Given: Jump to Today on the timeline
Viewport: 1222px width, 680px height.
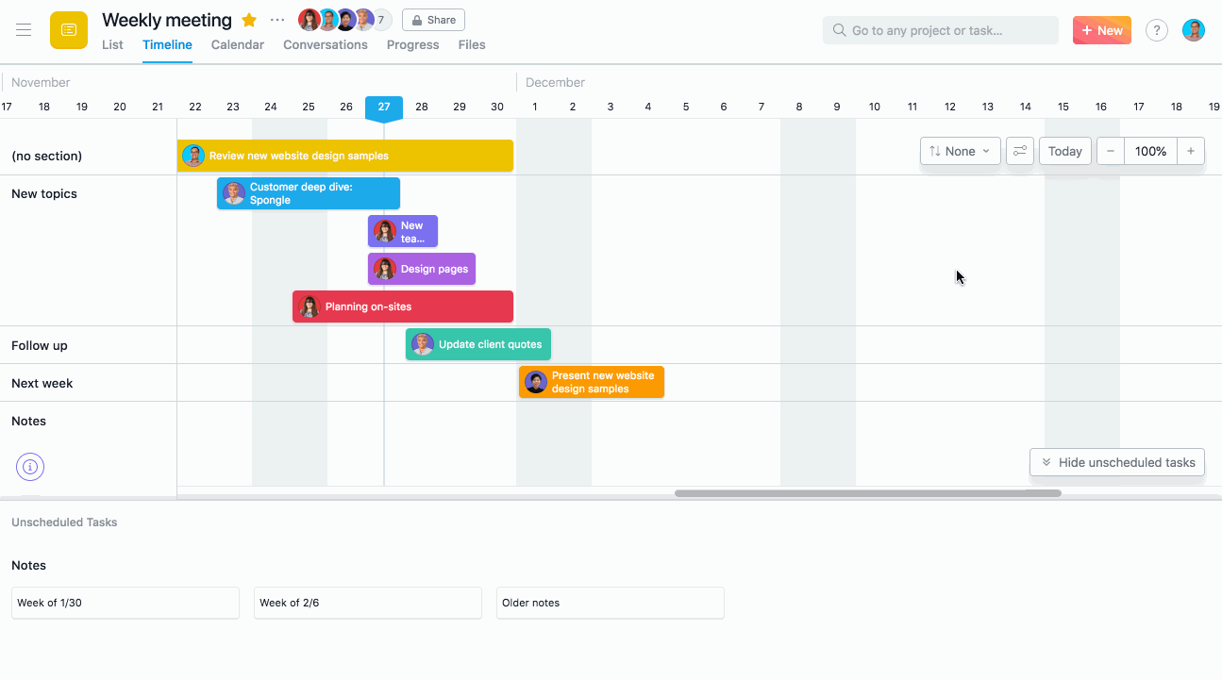Looking at the screenshot, I should point(1065,151).
